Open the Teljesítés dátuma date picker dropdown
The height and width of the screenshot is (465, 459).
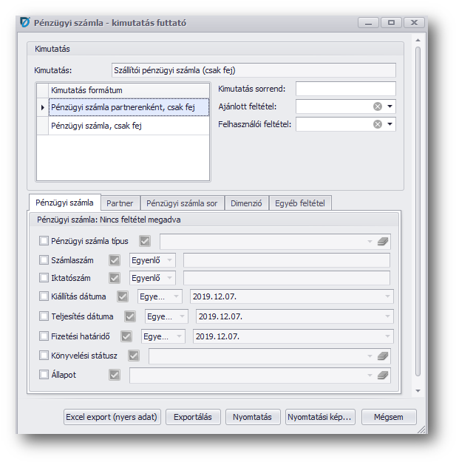click(387, 317)
